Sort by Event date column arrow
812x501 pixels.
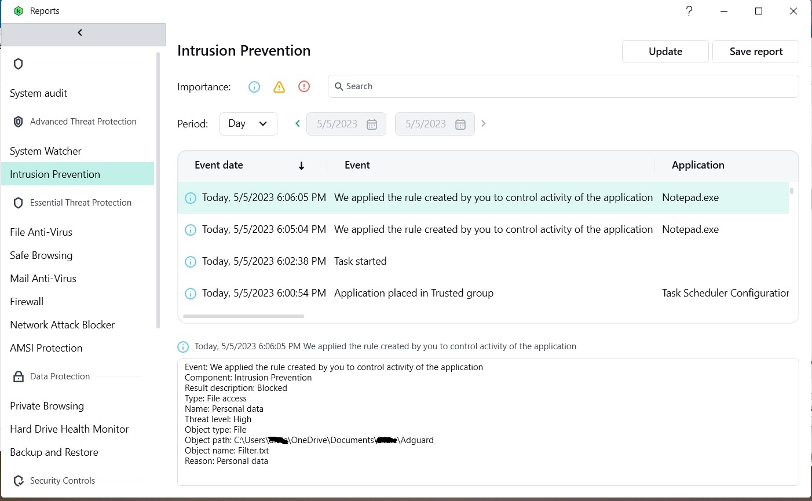click(301, 166)
